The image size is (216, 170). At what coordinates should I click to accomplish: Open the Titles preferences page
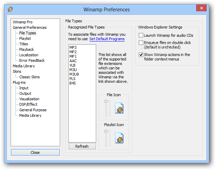point(24,44)
